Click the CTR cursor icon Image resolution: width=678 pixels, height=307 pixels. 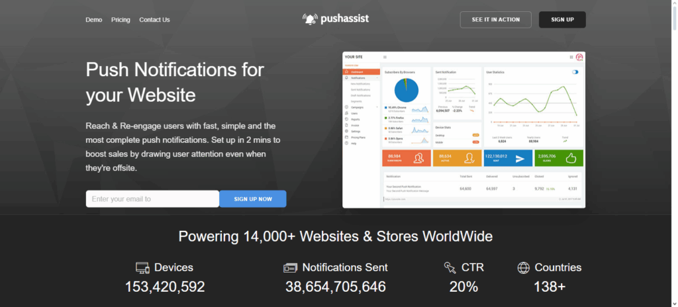[x=450, y=268]
